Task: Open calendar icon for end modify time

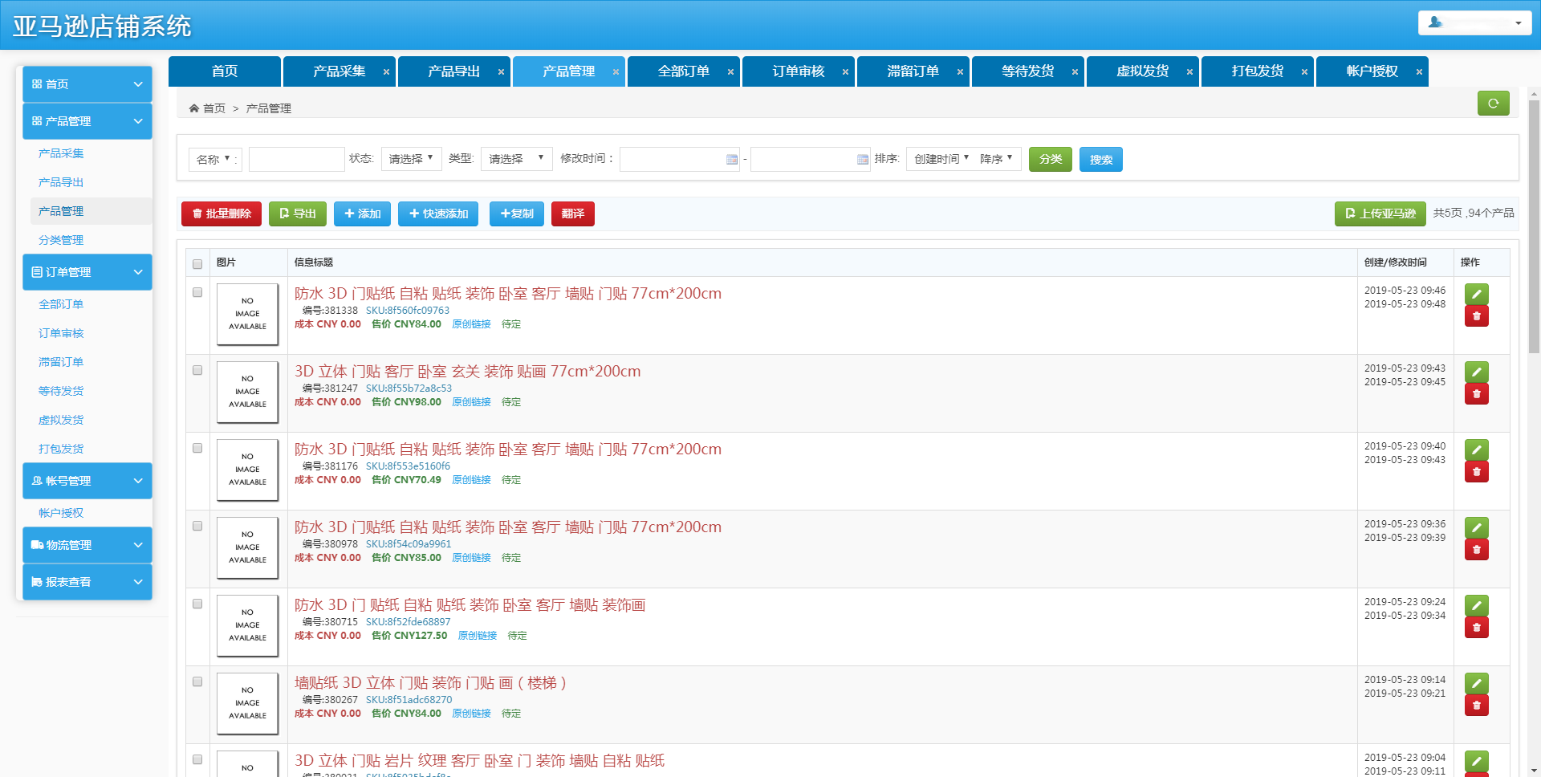Action: click(862, 160)
